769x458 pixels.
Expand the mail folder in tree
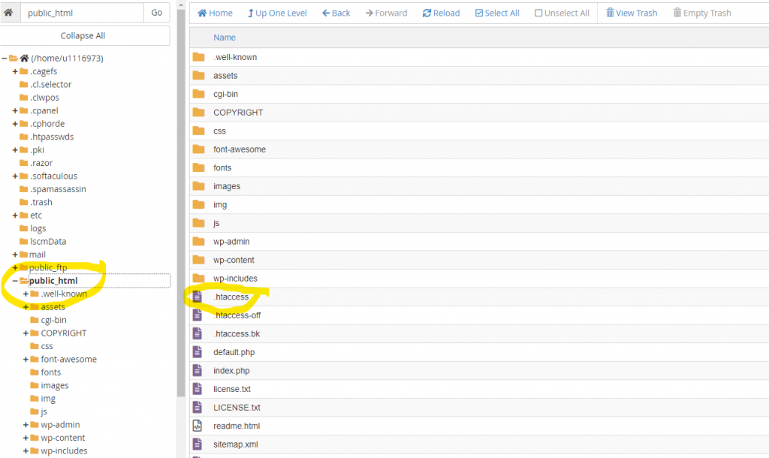tap(15, 255)
